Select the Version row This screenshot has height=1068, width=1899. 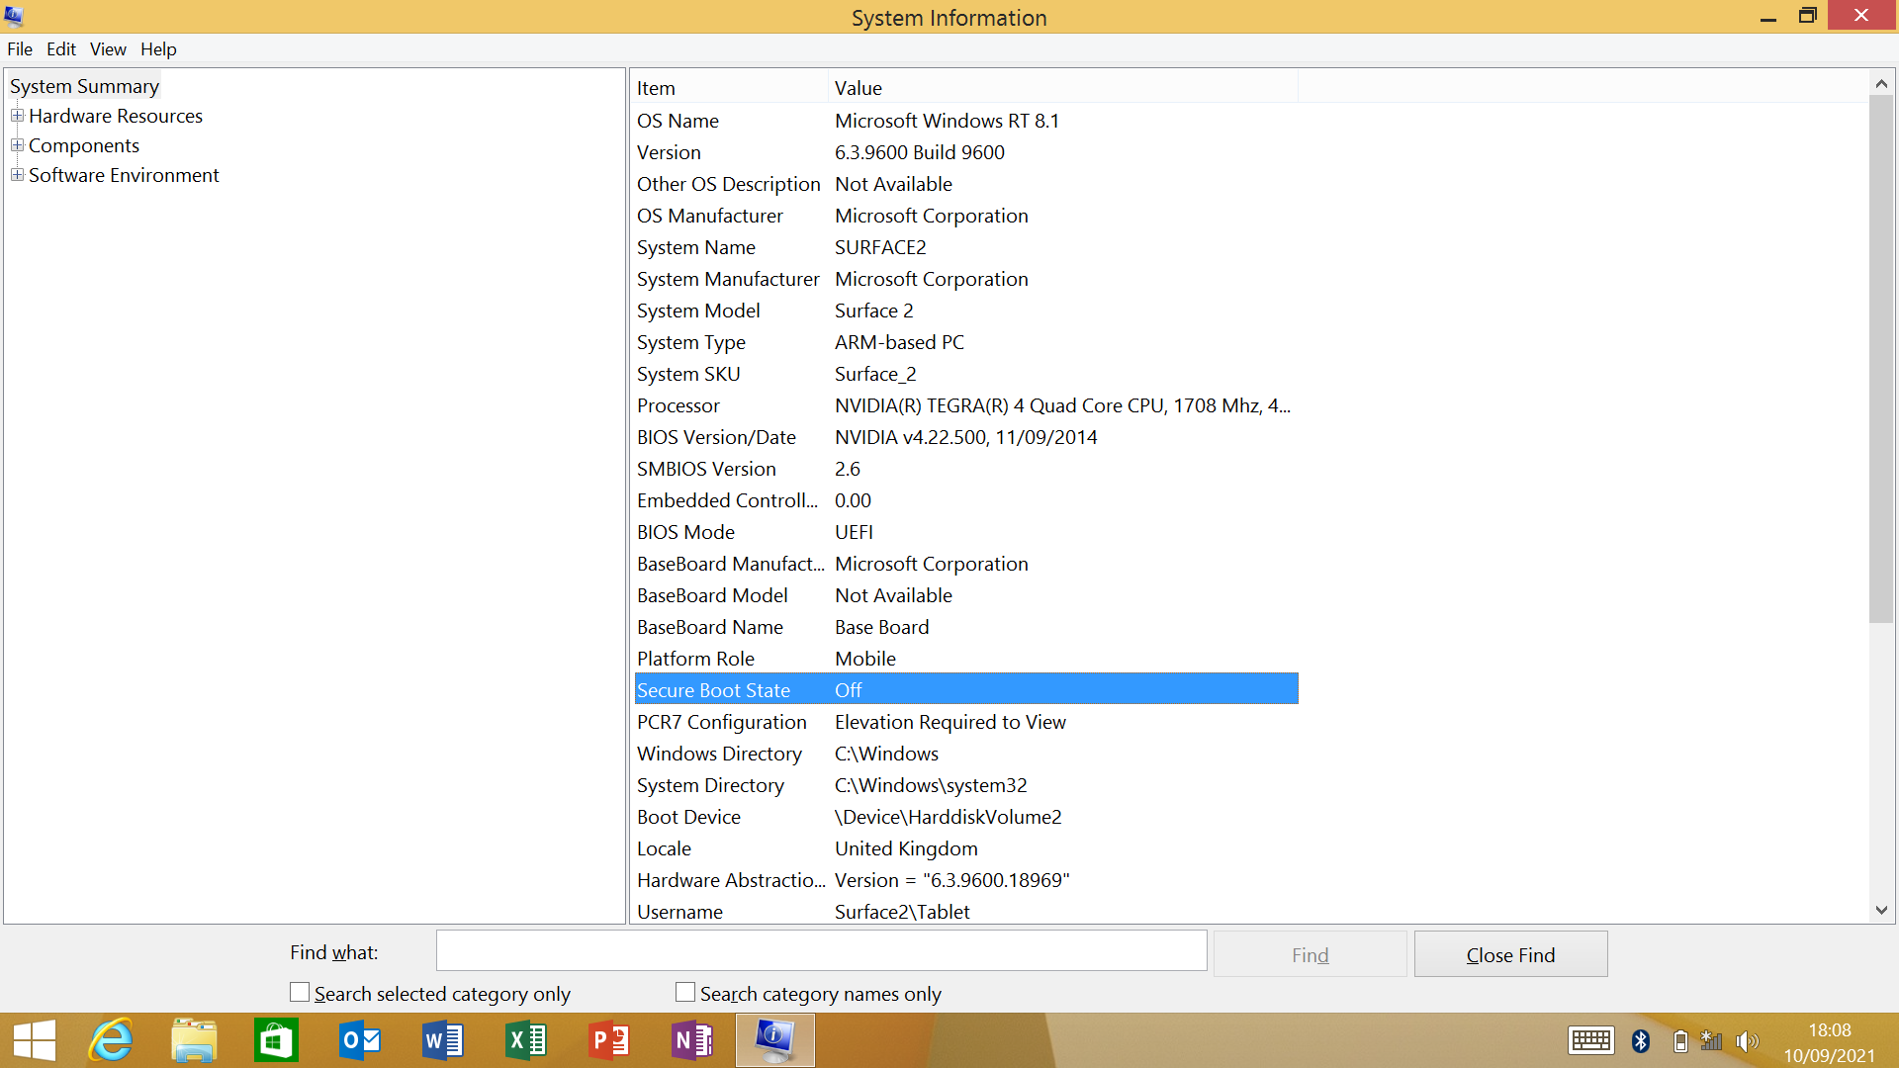pos(965,152)
